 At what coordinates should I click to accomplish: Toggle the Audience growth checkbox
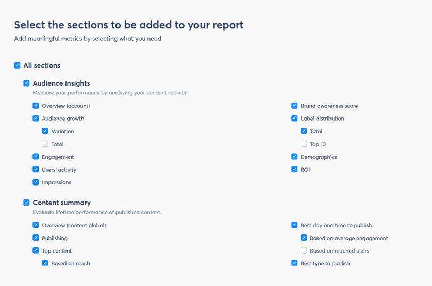[x=36, y=119]
